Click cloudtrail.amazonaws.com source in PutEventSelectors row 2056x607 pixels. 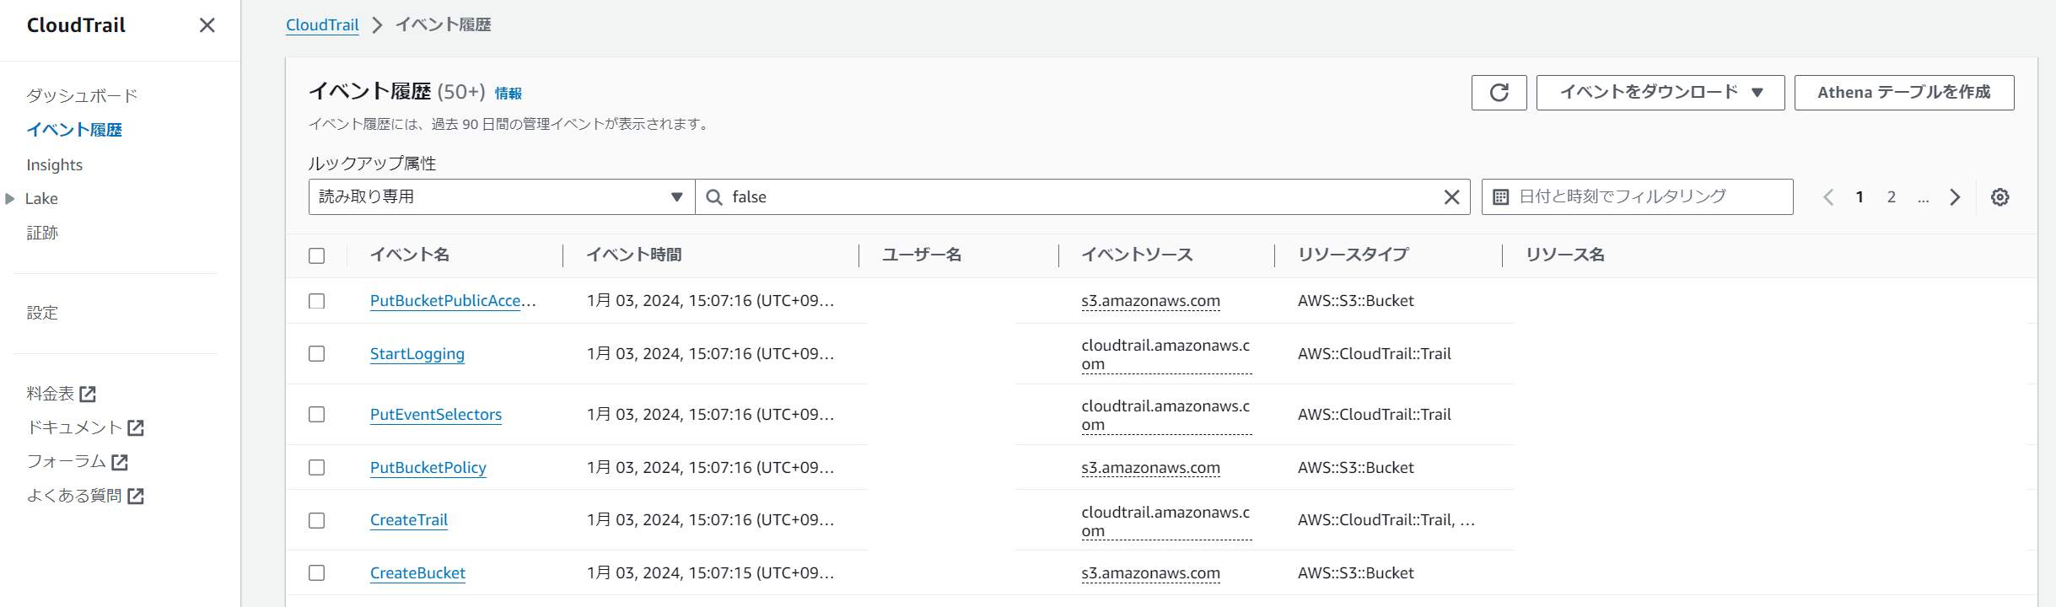coord(1166,416)
